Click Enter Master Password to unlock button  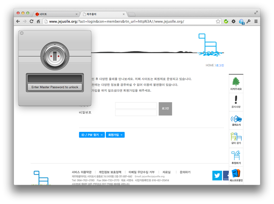pyautogui.click(x=55, y=87)
